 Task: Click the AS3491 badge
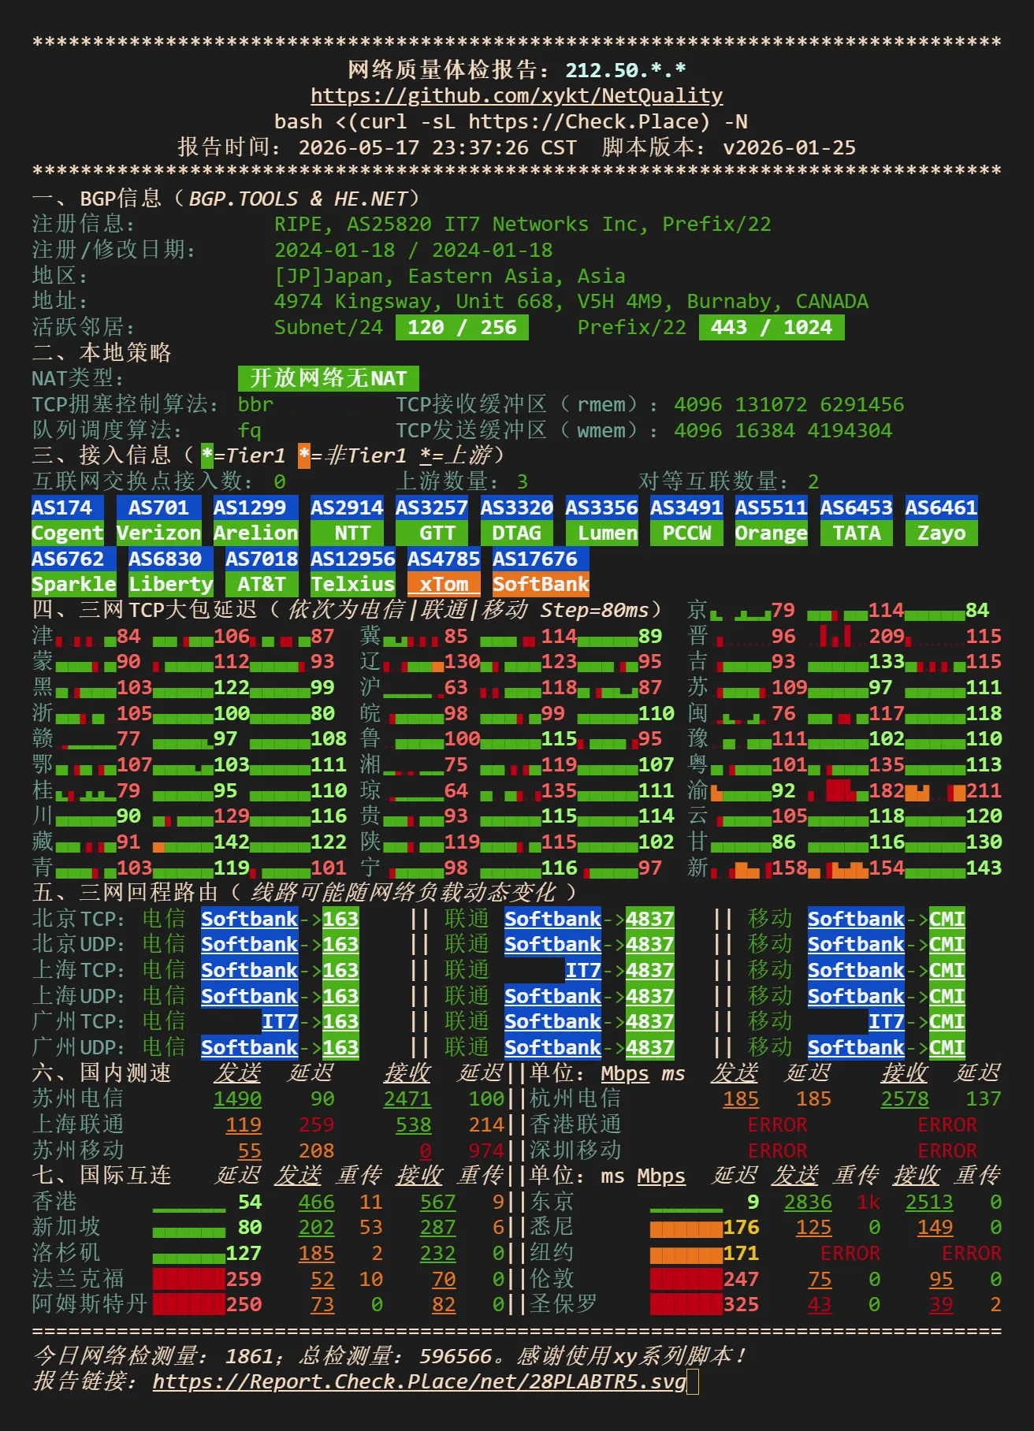pos(686,507)
